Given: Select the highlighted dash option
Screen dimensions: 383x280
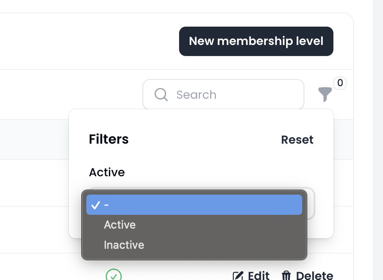Looking at the screenshot, I should coord(194,205).
